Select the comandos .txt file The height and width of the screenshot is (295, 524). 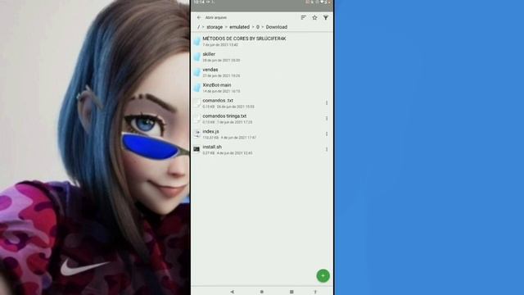coord(262,103)
